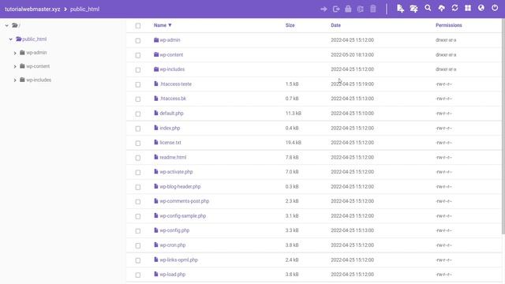
Task: Toggle the select-all checkbox in the header
Action: coord(138,26)
